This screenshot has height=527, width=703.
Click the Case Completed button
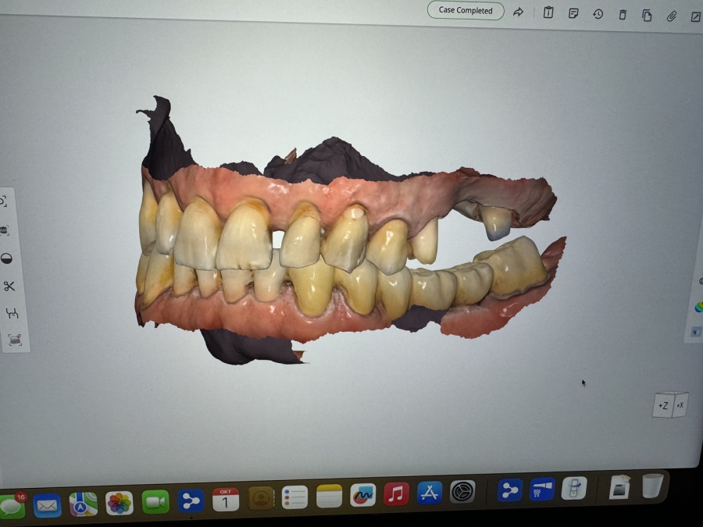(466, 10)
